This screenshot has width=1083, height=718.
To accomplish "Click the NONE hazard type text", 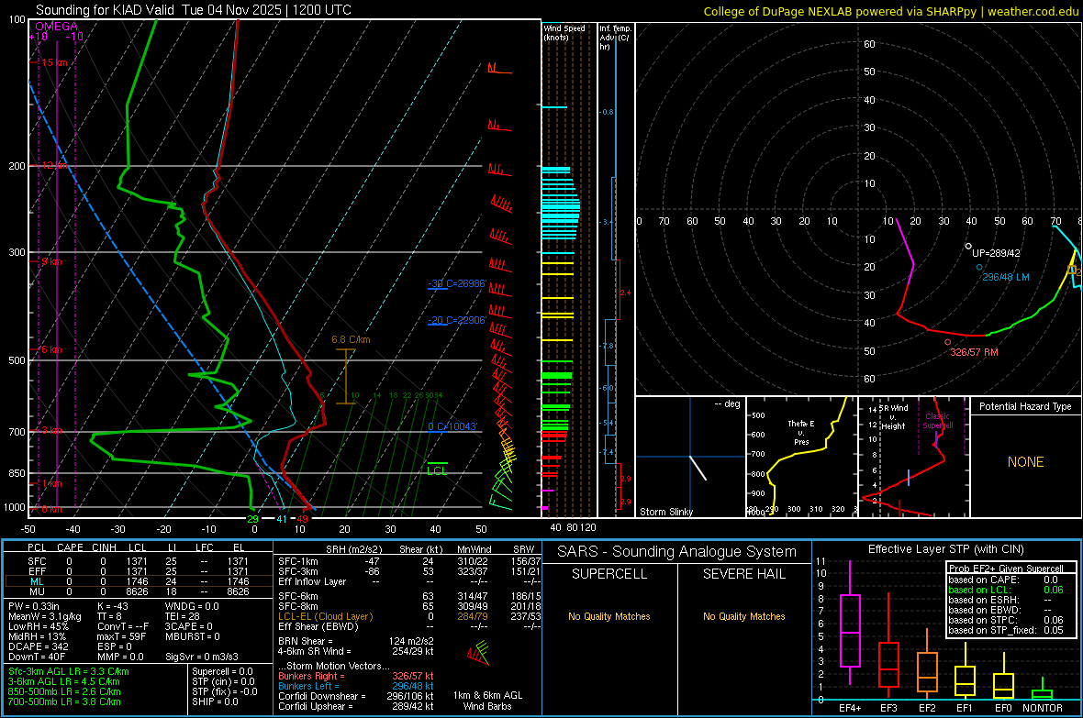I will pos(1025,462).
